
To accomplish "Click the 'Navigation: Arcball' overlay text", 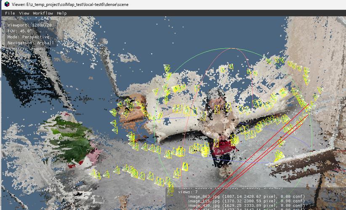I will point(30,43).
